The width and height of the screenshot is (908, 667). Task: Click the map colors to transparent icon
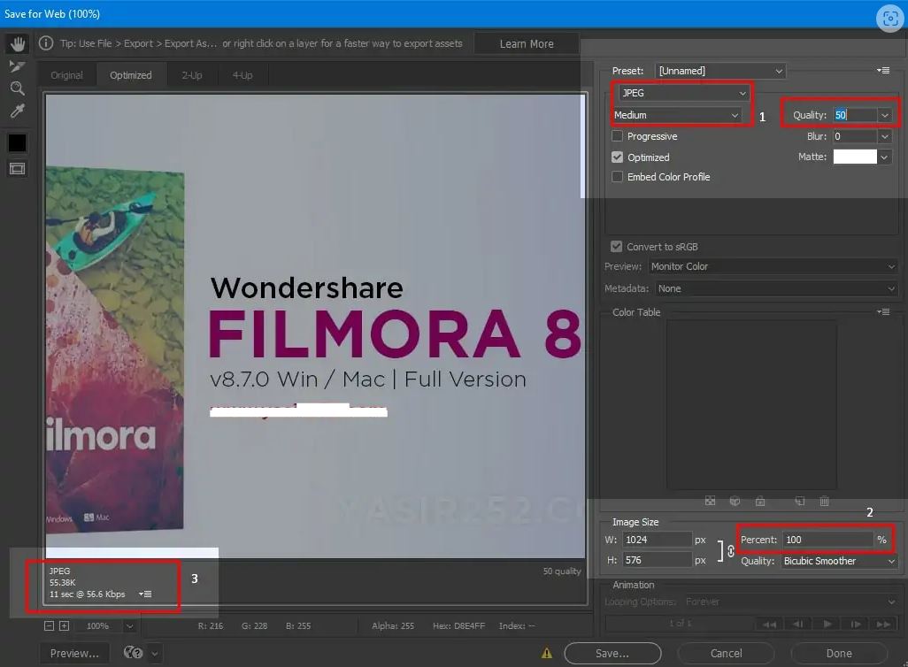coord(710,501)
